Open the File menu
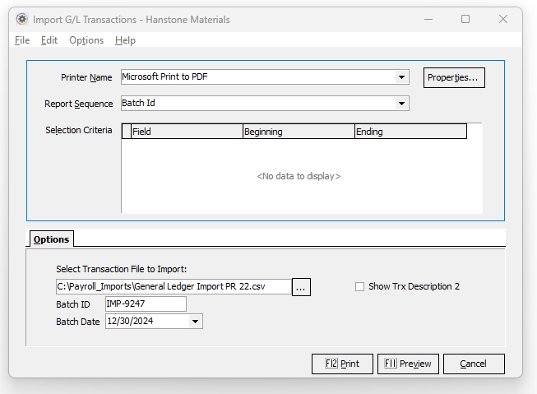The image size is (537, 394). click(x=22, y=40)
